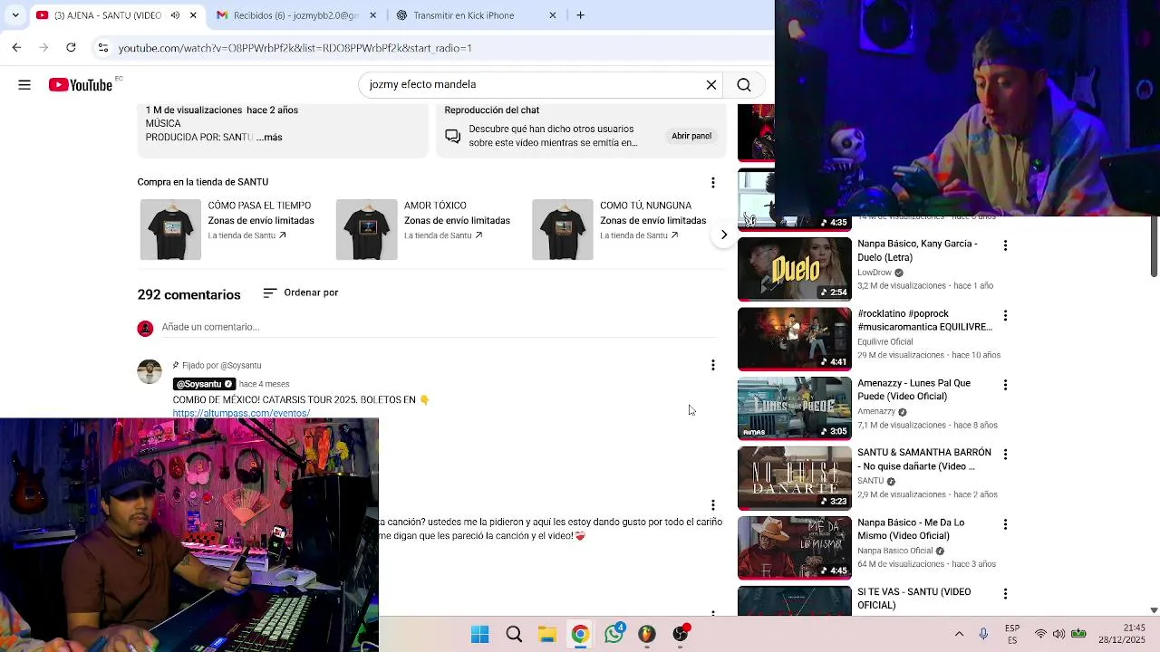
Task: Click the microphone tray icon
Action: tap(983, 634)
